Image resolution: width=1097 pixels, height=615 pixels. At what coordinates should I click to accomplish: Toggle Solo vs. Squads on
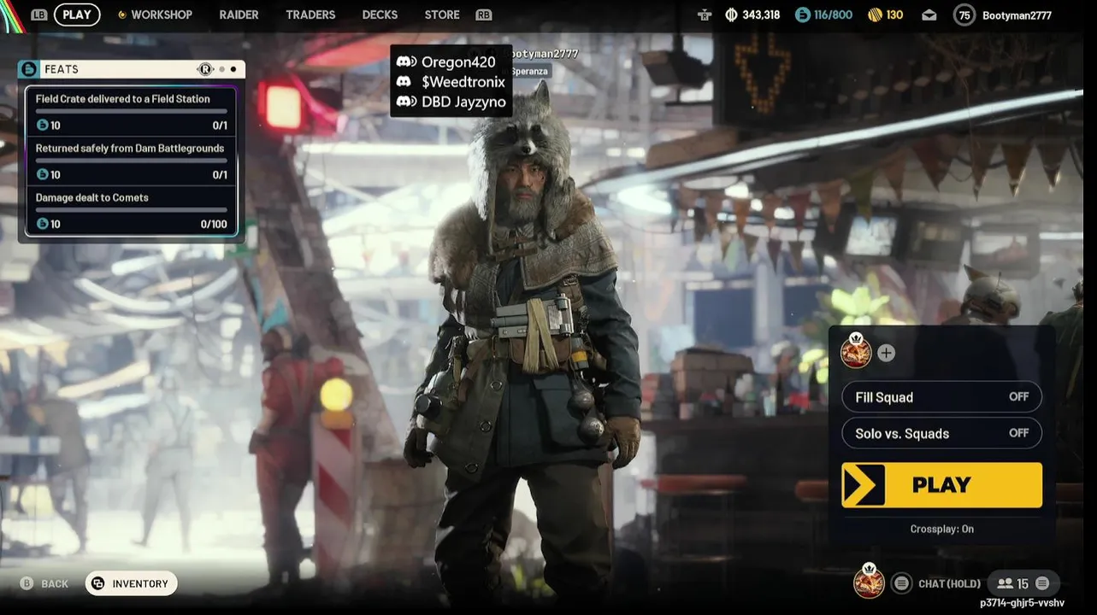(941, 433)
